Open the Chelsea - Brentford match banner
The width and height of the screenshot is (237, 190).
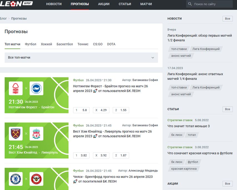[37, 179]
